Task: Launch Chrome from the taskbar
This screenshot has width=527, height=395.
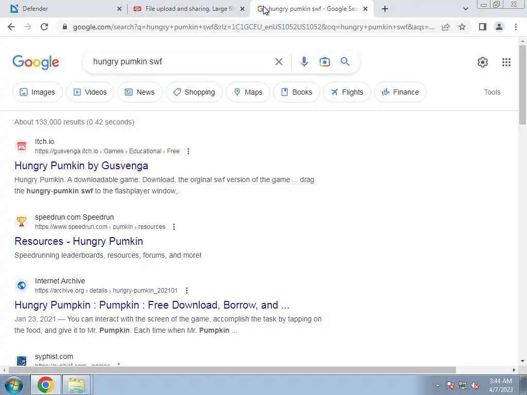Action: (x=46, y=385)
